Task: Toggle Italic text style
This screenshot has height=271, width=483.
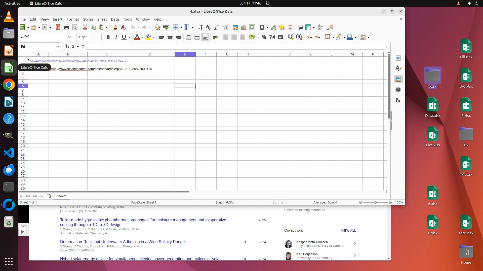Action: [x=116, y=37]
